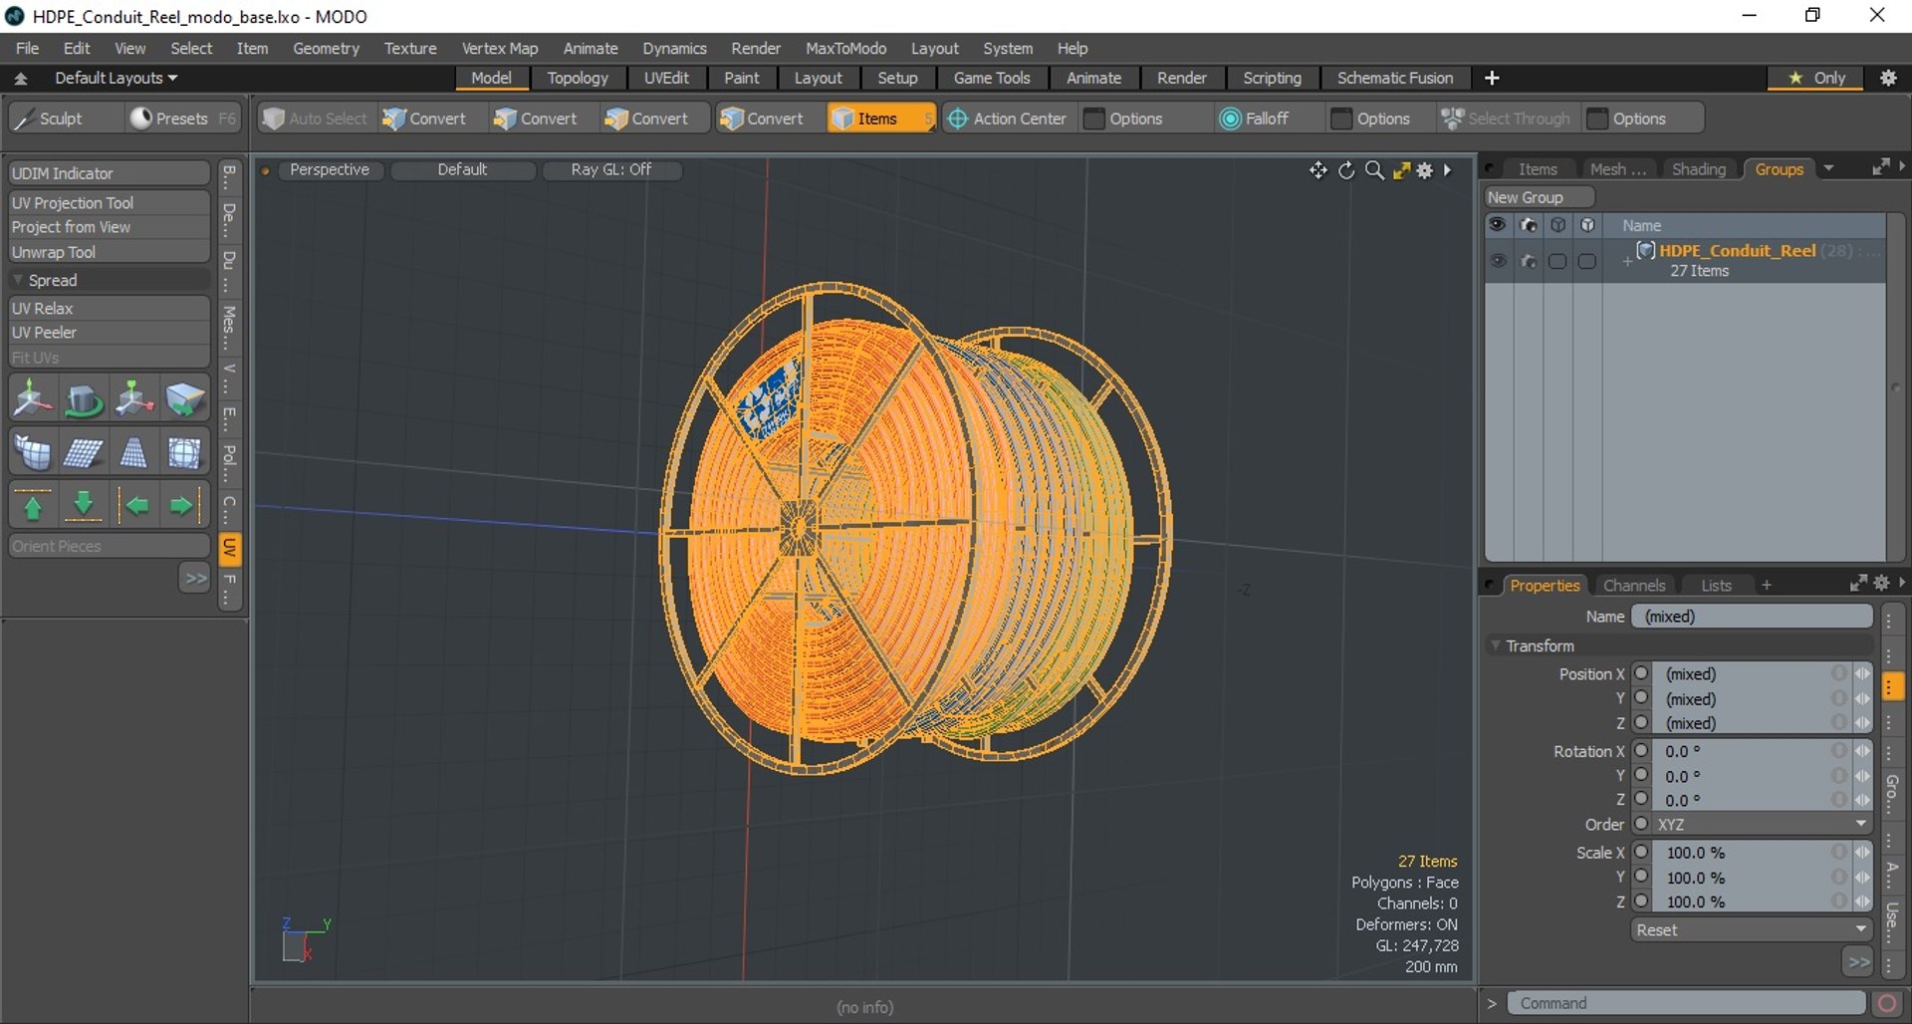Click the Scale X percentage slider field
This screenshot has width=1912, height=1024.
[1743, 853]
